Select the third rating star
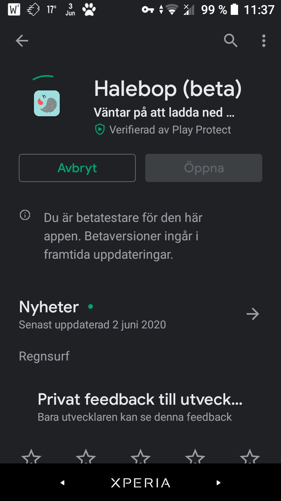 tap(140, 457)
